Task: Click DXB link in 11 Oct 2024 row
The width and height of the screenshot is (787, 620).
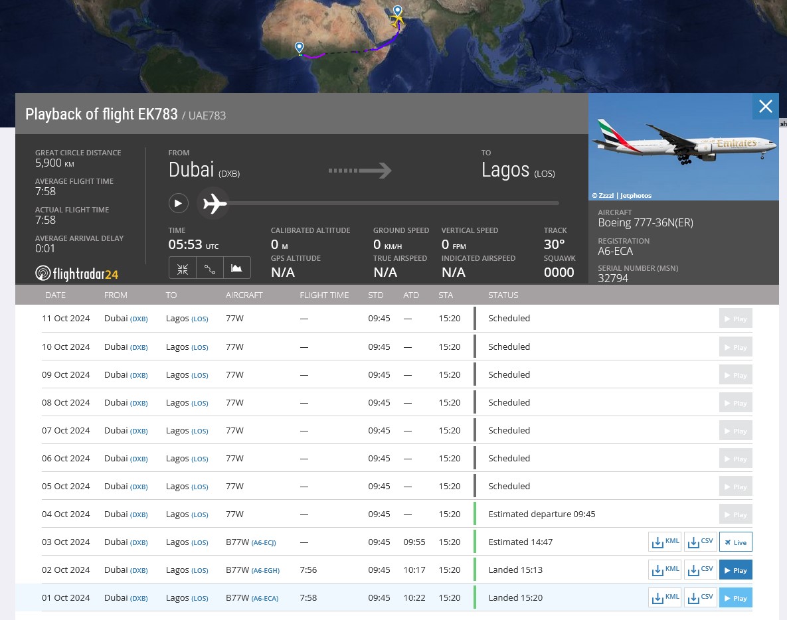Action: [x=139, y=319]
